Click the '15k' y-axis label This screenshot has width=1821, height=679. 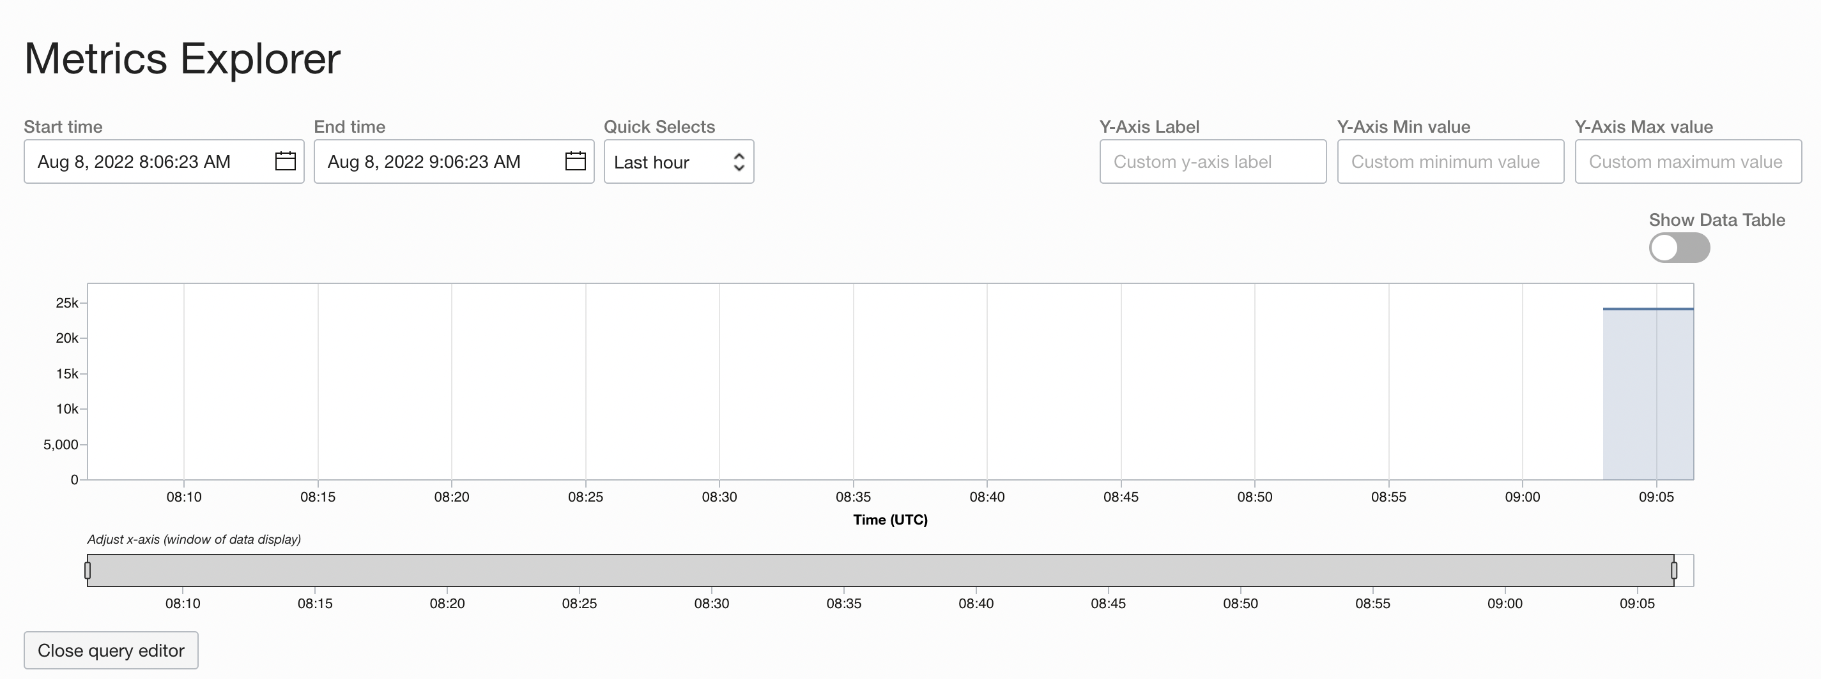(x=67, y=373)
